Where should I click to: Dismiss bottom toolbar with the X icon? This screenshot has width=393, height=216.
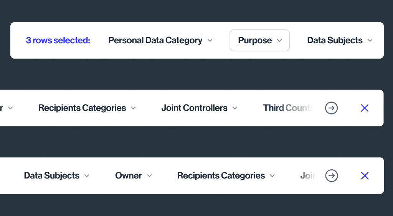(365, 176)
